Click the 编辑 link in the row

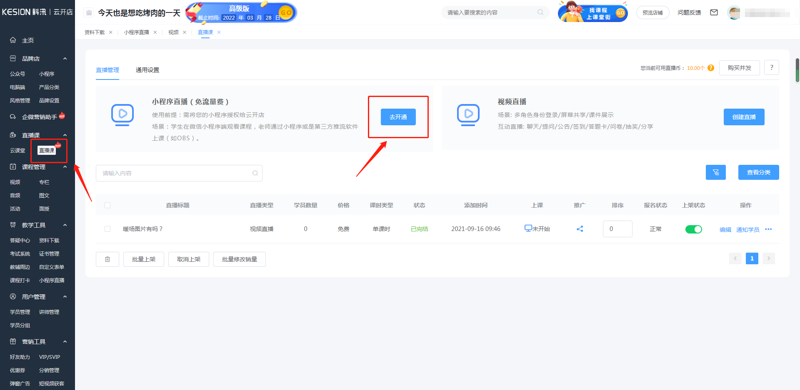tap(725, 229)
